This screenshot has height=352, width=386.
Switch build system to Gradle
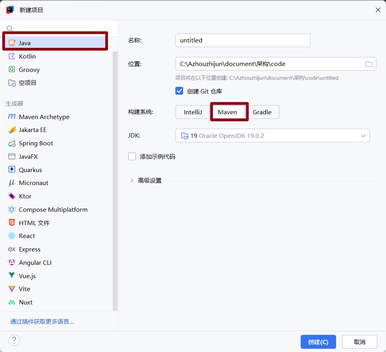262,112
